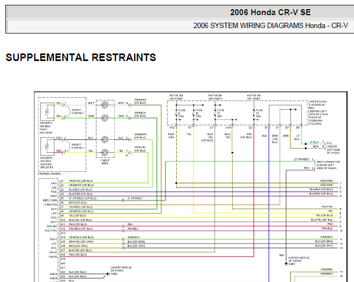Screen dimensions: 354x282
Task: Click the GND A terminal label
Action: pyautogui.click(x=53, y=274)
